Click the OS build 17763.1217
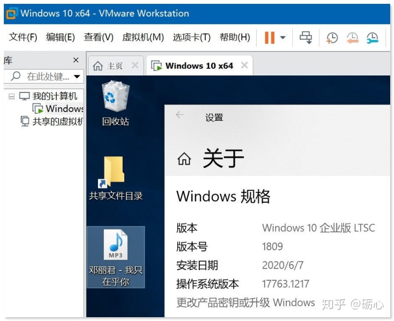The image size is (394, 321). tap(286, 284)
